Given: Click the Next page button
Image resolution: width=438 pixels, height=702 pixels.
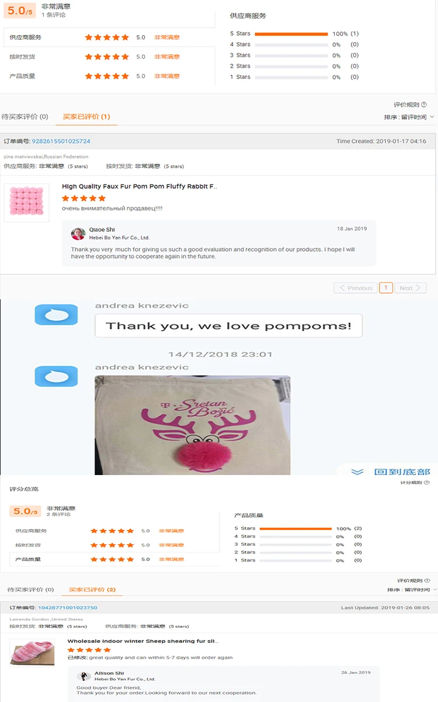Looking at the screenshot, I should click(411, 288).
